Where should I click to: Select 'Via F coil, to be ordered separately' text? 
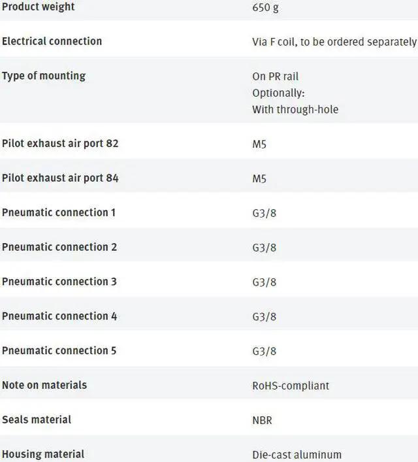click(334, 41)
